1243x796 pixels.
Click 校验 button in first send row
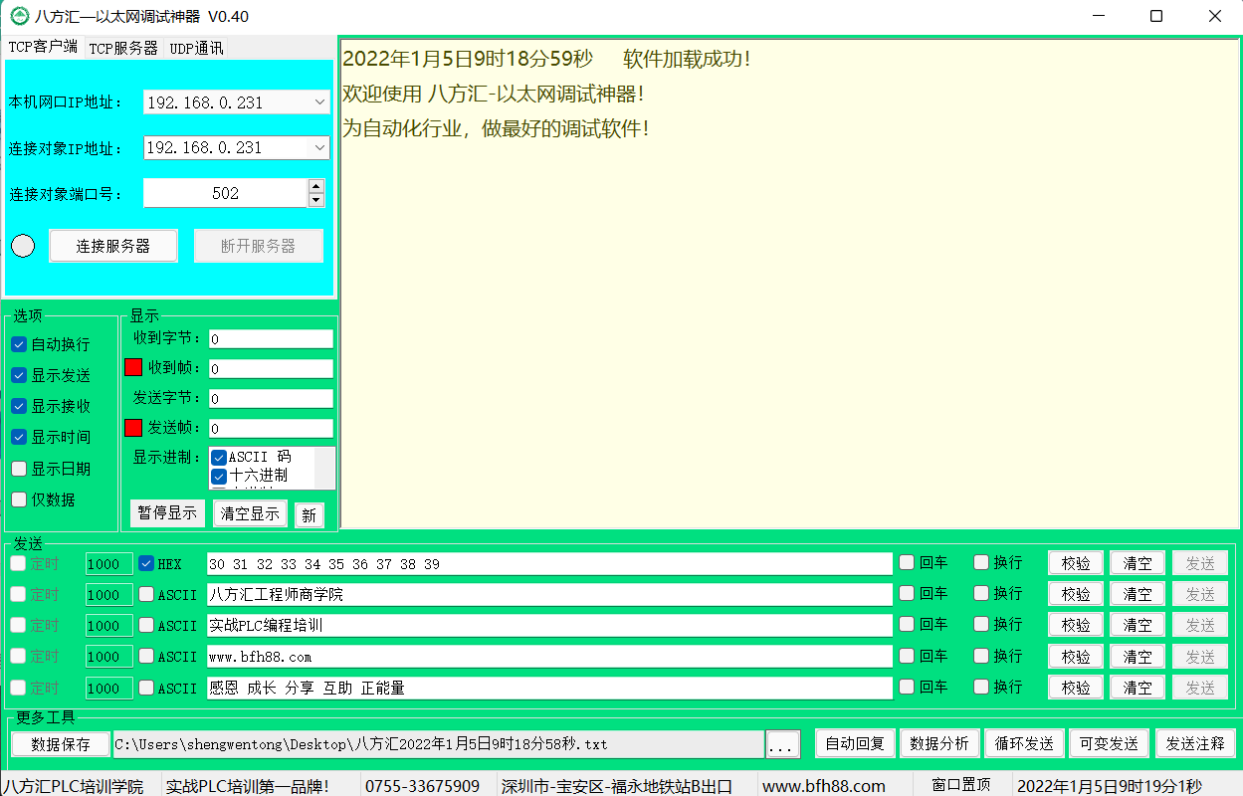coord(1076,563)
